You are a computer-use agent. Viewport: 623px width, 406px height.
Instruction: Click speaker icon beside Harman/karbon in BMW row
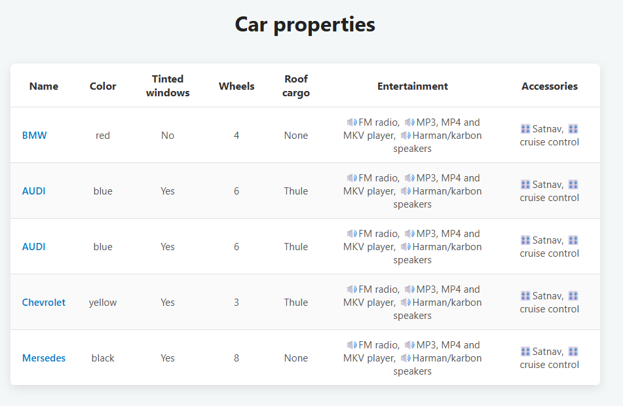click(406, 136)
